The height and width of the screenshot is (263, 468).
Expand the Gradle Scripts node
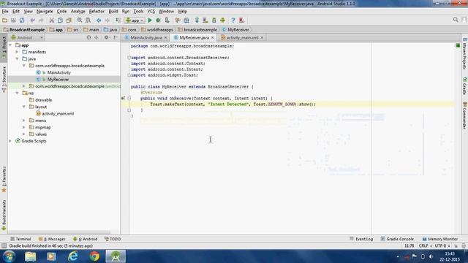click(x=10, y=141)
